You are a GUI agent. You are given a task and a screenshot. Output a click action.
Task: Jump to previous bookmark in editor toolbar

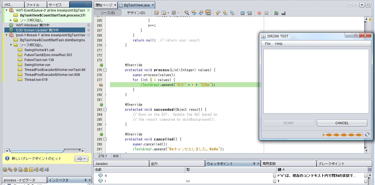coord(218,13)
